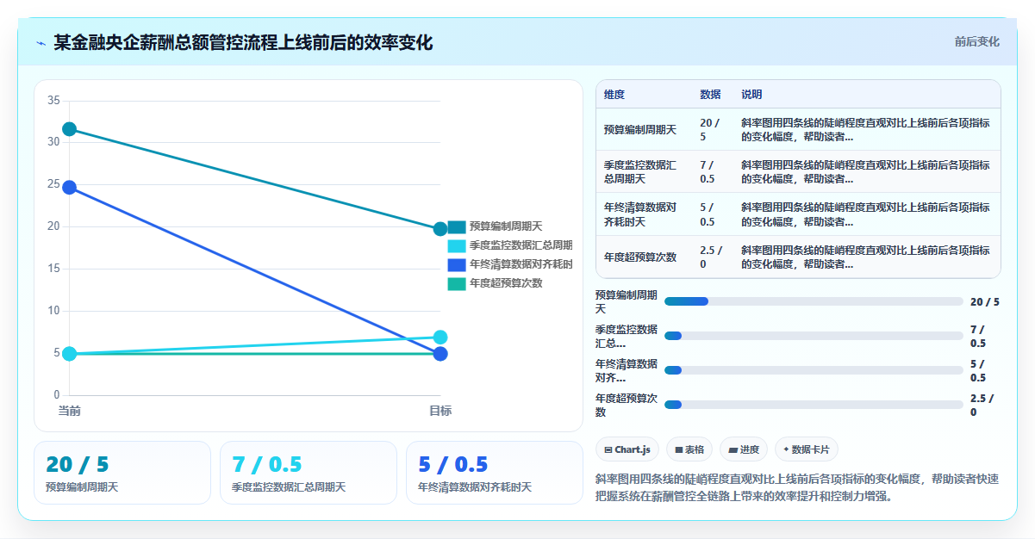Click the 表格 tag chip
This screenshot has width=1035, height=539.
(689, 449)
